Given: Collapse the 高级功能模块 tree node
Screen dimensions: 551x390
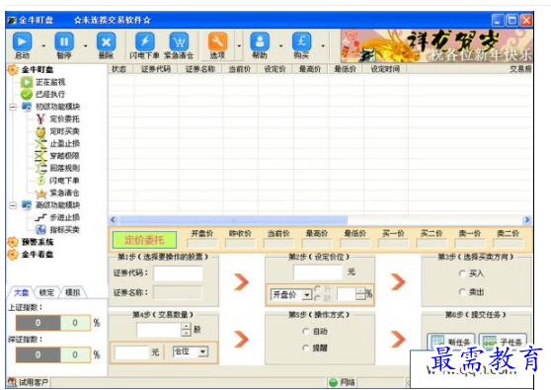Looking at the screenshot, I should [13, 204].
